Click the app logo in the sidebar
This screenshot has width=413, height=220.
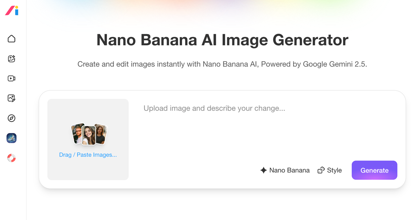coord(12,11)
